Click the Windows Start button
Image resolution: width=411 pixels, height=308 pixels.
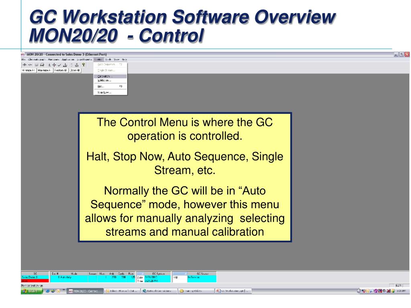pyautogui.click(x=32, y=291)
